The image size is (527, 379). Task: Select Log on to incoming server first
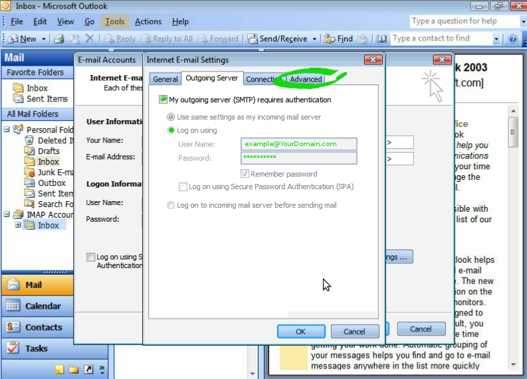pyautogui.click(x=171, y=205)
